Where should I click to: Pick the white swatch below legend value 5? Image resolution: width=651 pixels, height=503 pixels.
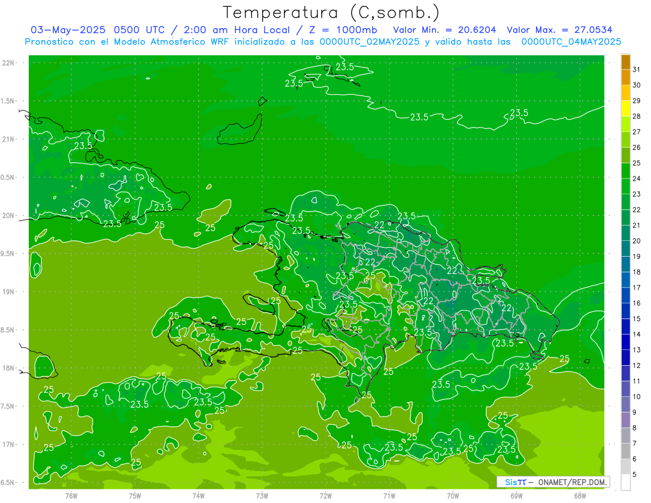626,482
